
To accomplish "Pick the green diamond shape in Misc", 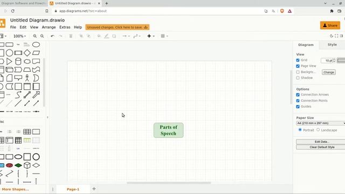I will point(18,165).
